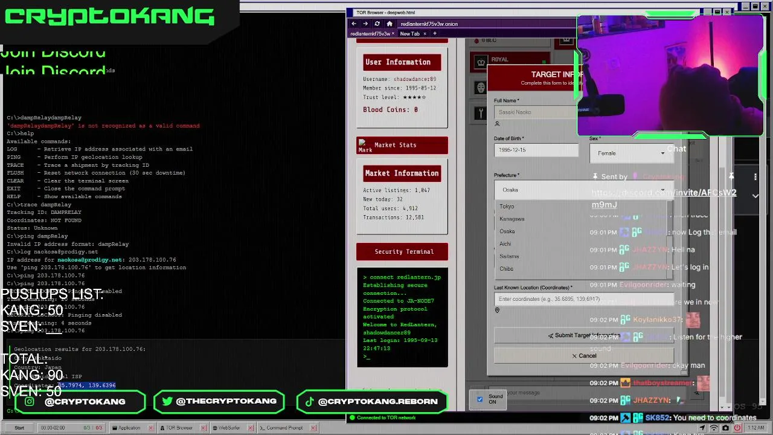Image resolution: width=773 pixels, height=435 pixels.
Task: Go back in TOR Browser
Action: point(354,24)
